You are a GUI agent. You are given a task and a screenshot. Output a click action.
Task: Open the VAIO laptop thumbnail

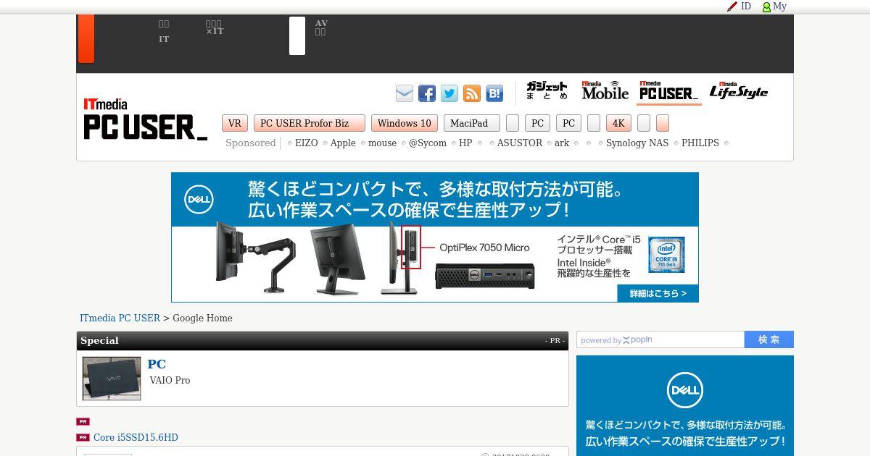tap(112, 379)
